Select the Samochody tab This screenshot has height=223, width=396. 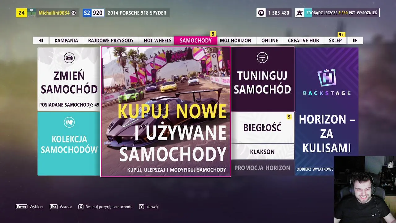coord(196,41)
